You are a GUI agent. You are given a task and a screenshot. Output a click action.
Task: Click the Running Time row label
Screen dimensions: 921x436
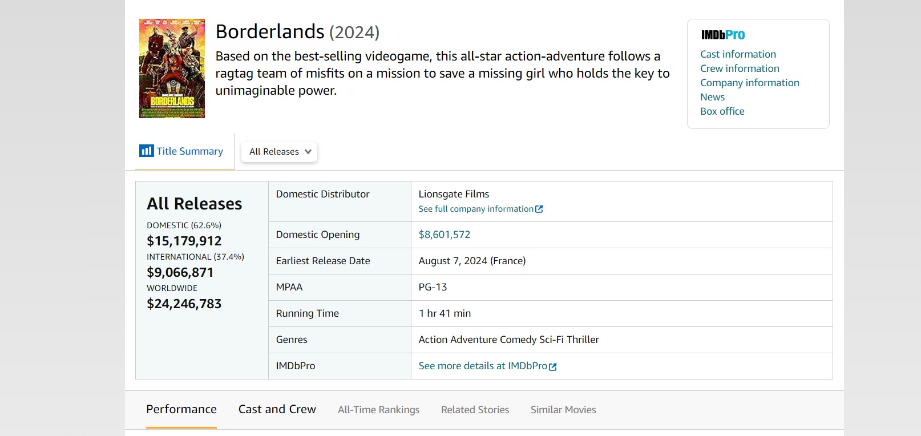point(308,313)
